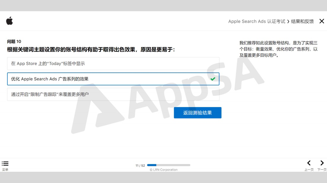Click the 问题 10 question heading
This screenshot has width=327, height=183.
click(14, 41)
